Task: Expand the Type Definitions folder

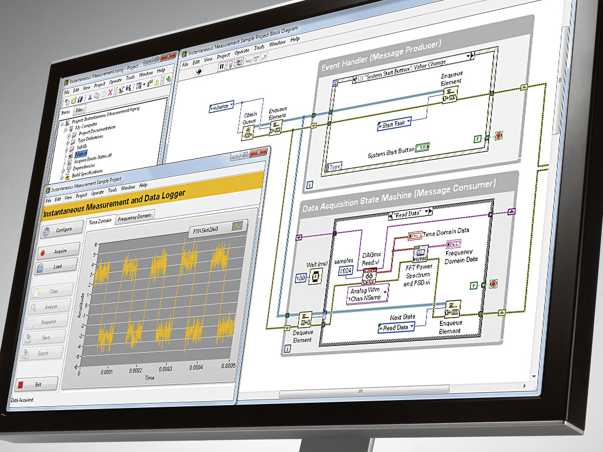Action: 69,142
